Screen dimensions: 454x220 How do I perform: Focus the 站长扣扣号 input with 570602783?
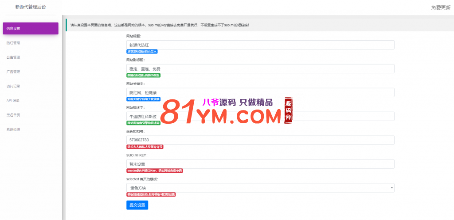260,140
